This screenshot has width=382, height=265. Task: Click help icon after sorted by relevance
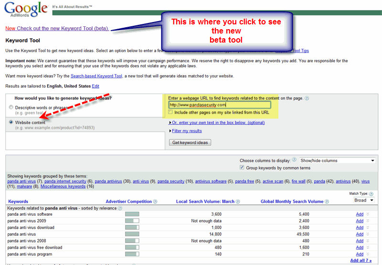point(120,209)
